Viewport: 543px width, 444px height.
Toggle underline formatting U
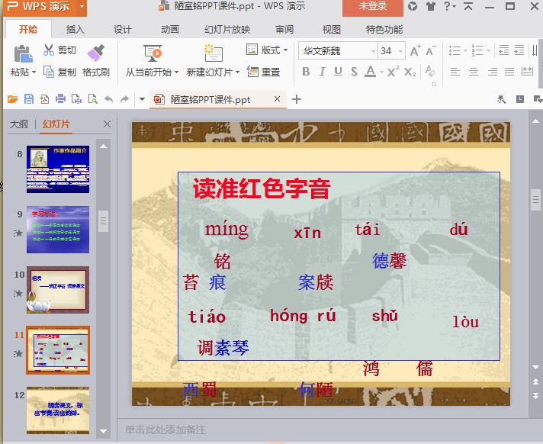(338, 72)
